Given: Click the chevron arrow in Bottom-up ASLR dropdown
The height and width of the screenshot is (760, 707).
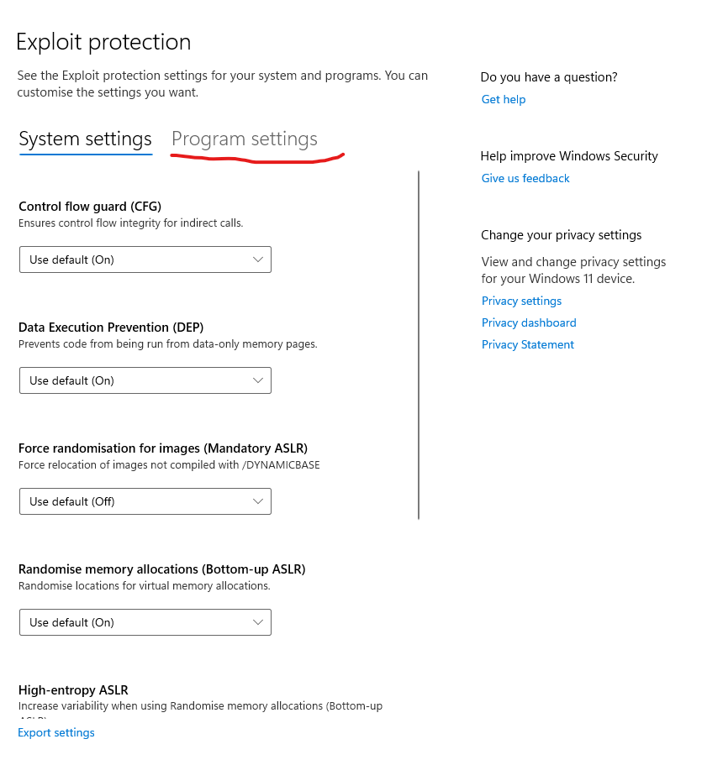Looking at the screenshot, I should 258,622.
